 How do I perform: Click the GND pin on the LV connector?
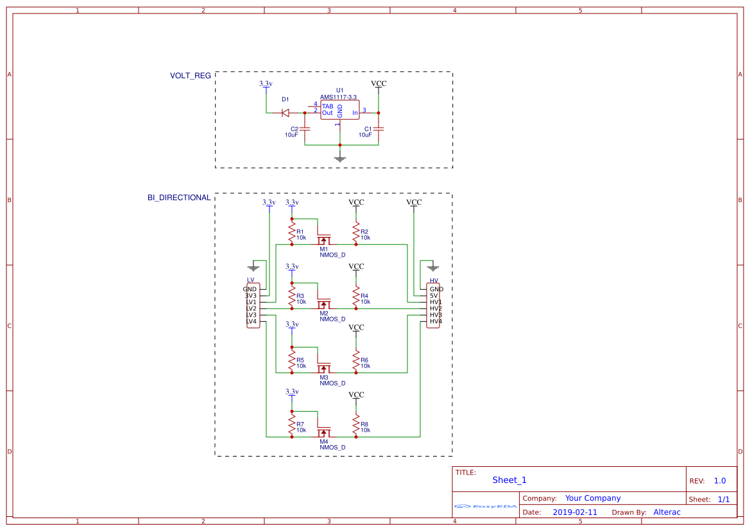tap(251, 290)
